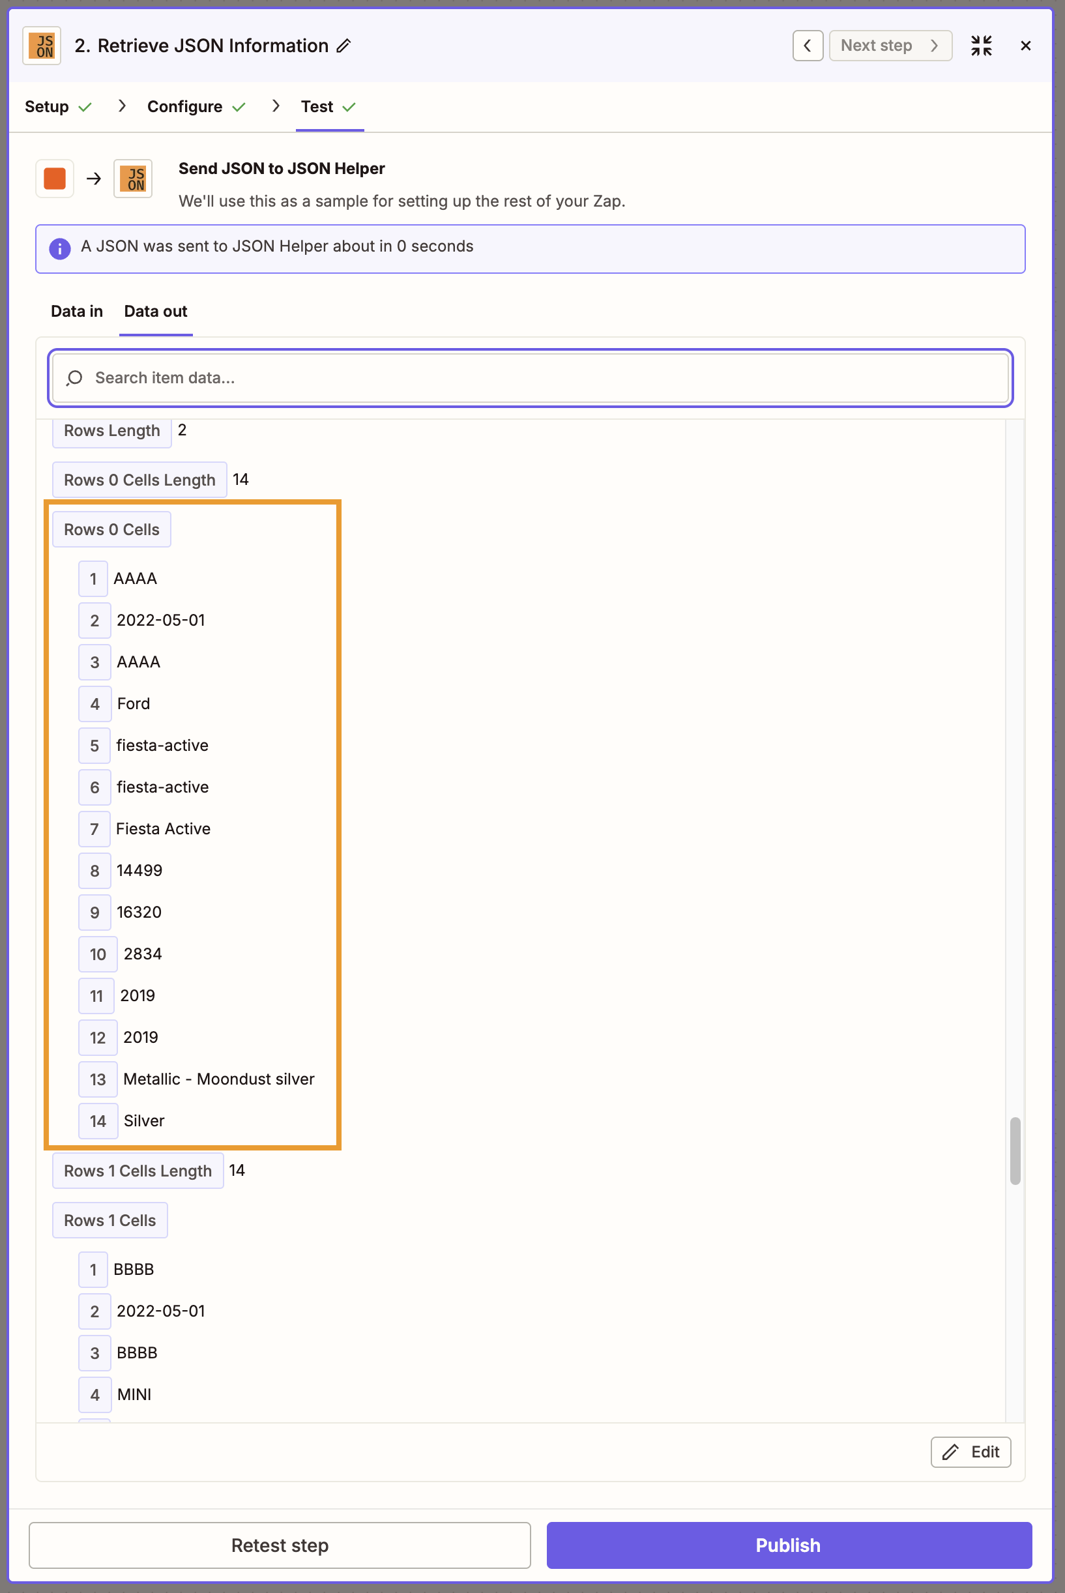Click the Rows 1 Cells Length label
The height and width of the screenshot is (1593, 1065).
[x=138, y=1171]
